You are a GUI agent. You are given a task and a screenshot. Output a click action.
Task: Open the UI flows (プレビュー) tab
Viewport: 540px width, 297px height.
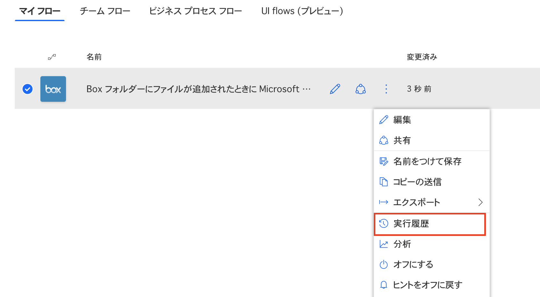click(302, 11)
